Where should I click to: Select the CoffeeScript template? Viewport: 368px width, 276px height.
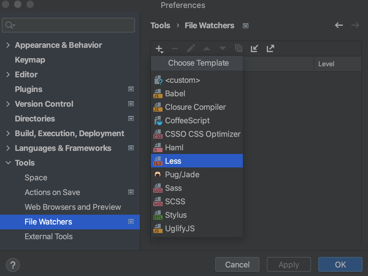click(x=187, y=121)
